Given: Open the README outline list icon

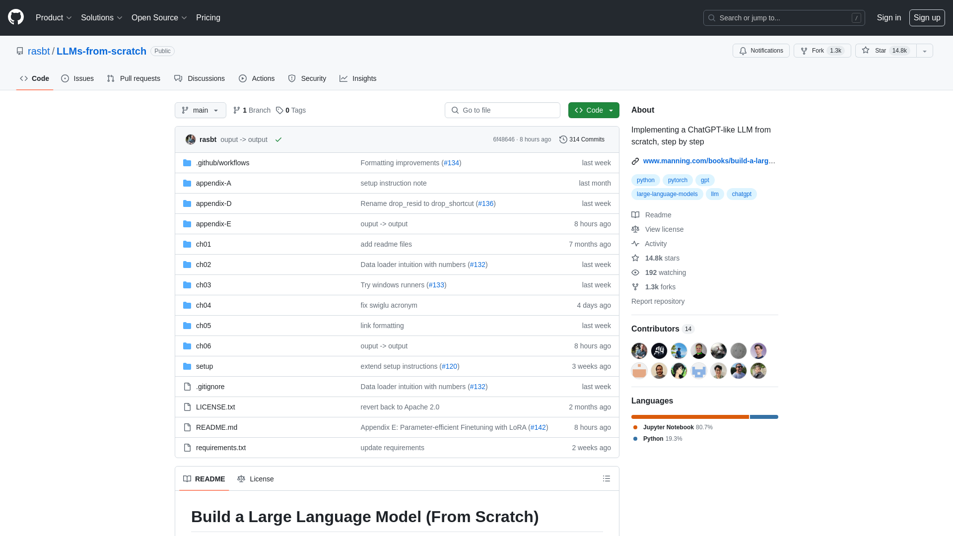Looking at the screenshot, I should tap(607, 478).
